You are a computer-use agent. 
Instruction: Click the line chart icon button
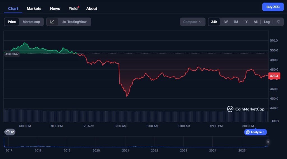[52, 22]
